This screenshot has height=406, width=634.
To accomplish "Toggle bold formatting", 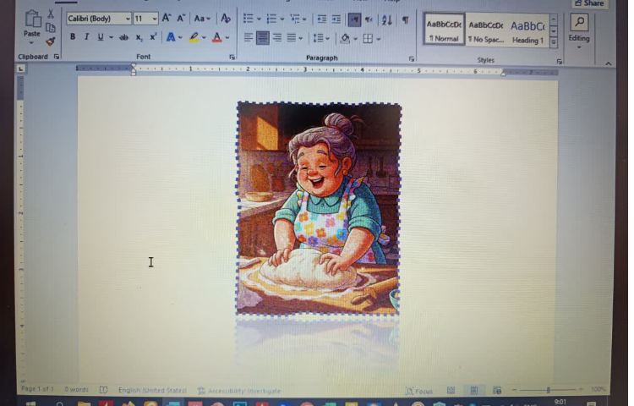I will click(x=73, y=37).
